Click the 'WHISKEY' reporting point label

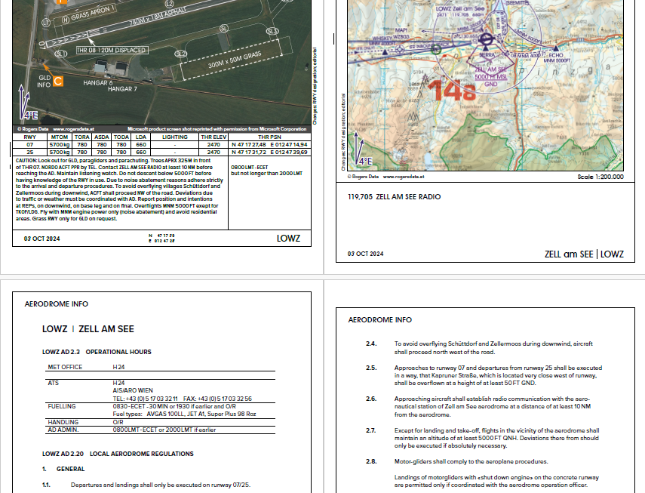[382, 38]
